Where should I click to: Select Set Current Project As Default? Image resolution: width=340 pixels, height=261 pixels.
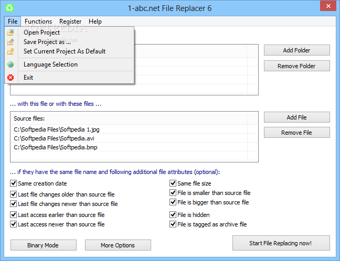click(x=69, y=51)
